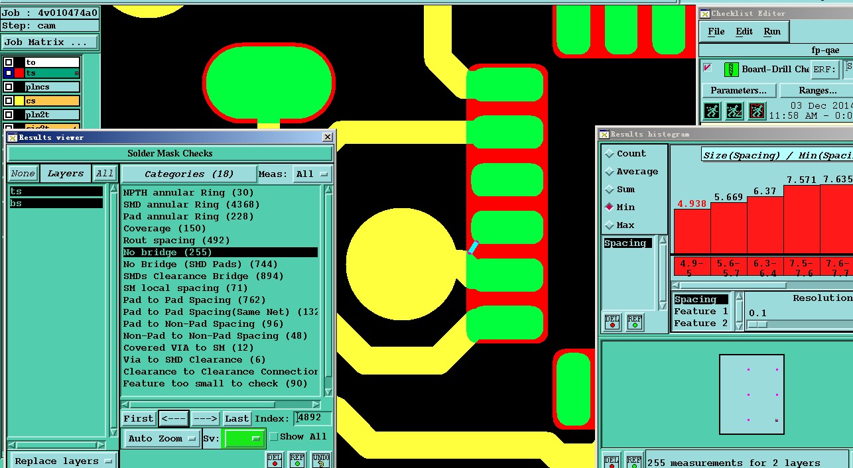Screen dimensions: 853x468
Task: Click the UNDO icon in Results viewer
Action: click(320, 460)
